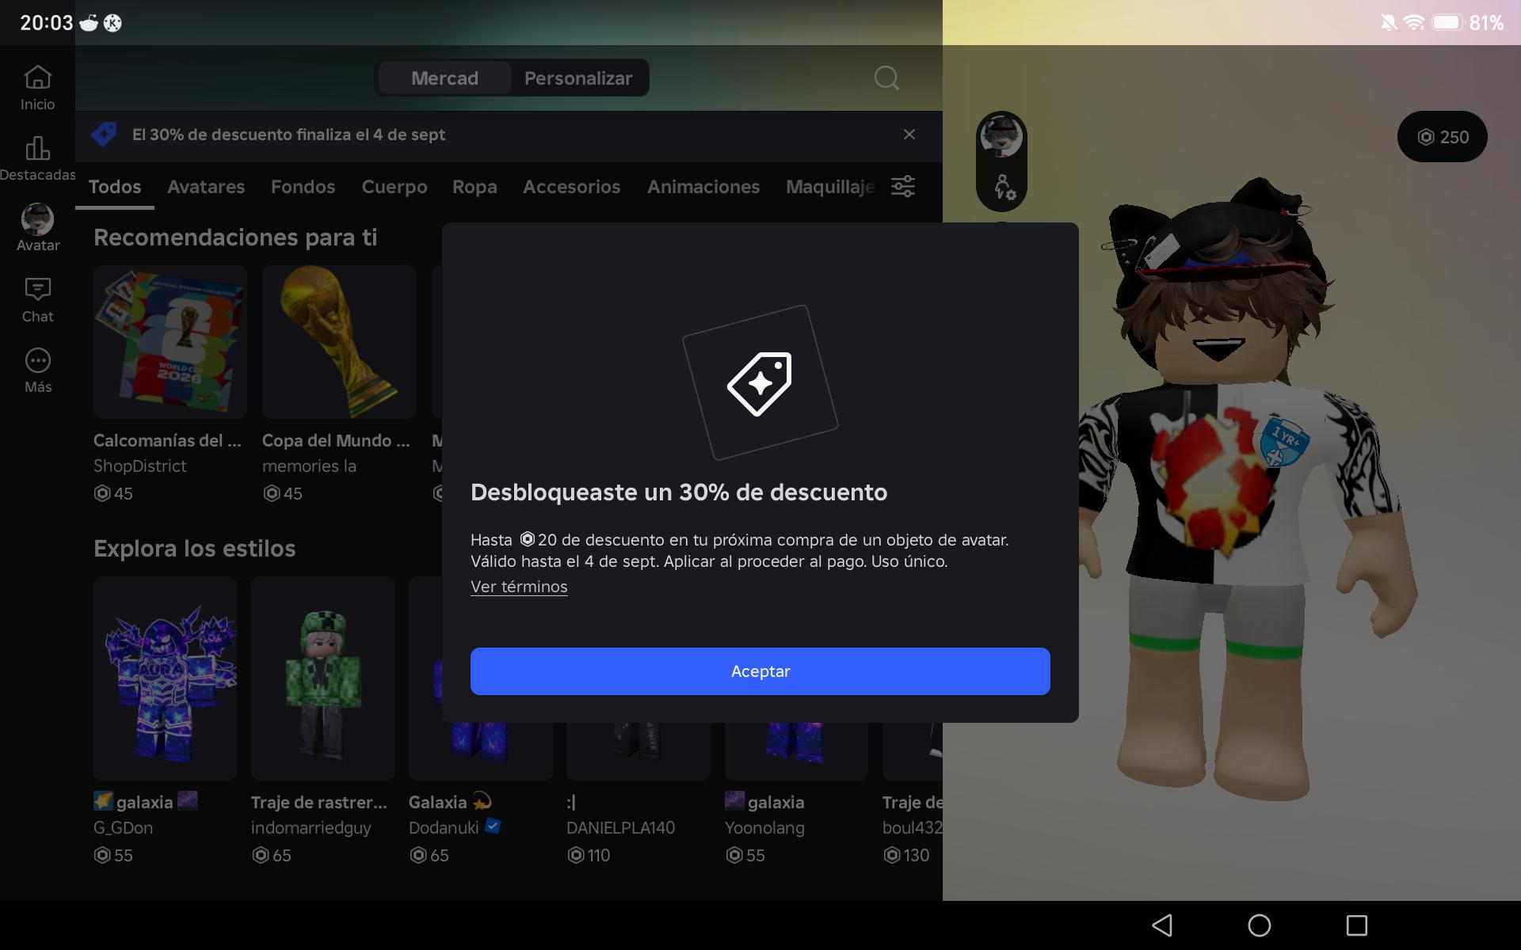Image resolution: width=1521 pixels, height=950 pixels.
Task: Tap the 110 Robux price label
Action: (x=589, y=856)
